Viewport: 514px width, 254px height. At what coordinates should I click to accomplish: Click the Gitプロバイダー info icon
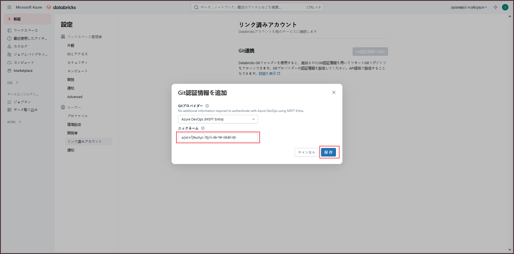(207, 106)
